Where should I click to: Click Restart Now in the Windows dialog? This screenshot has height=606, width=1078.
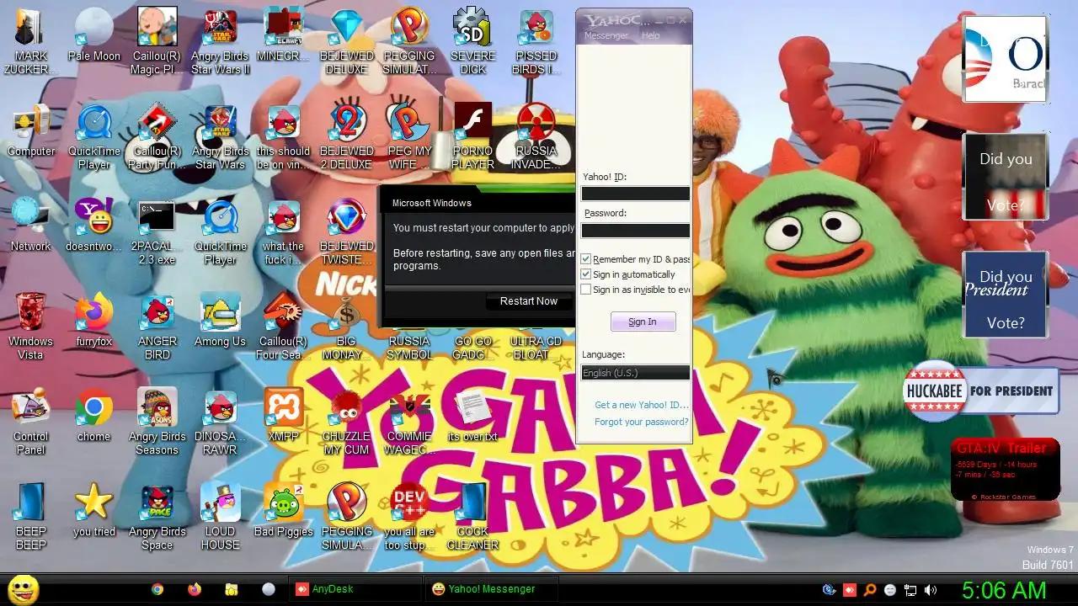click(529, 301)
